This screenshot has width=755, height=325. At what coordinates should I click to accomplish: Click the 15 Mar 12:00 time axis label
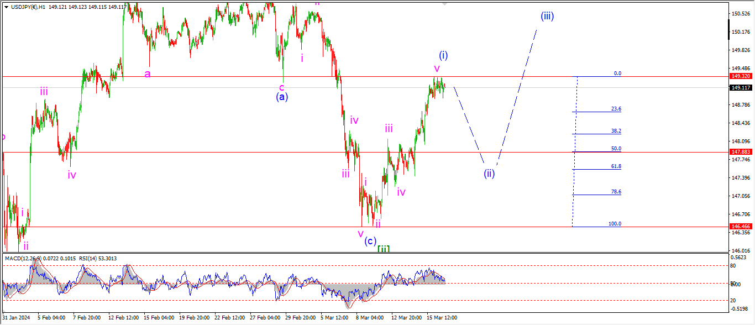pos(442,318)
